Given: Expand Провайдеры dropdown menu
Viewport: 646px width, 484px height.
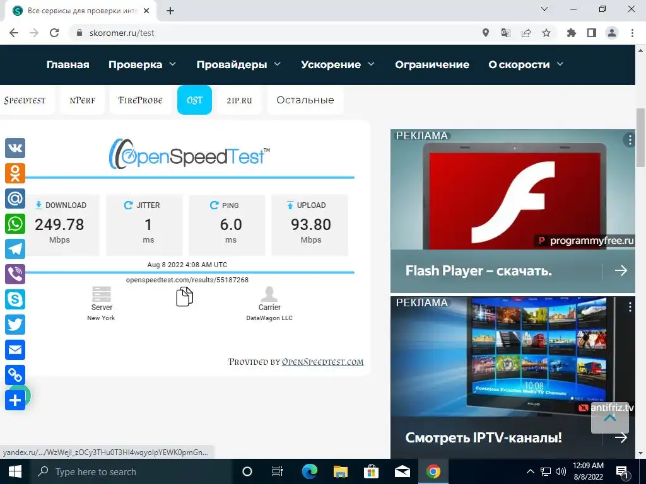Looking at the screenshot, I should click(238, 65).
